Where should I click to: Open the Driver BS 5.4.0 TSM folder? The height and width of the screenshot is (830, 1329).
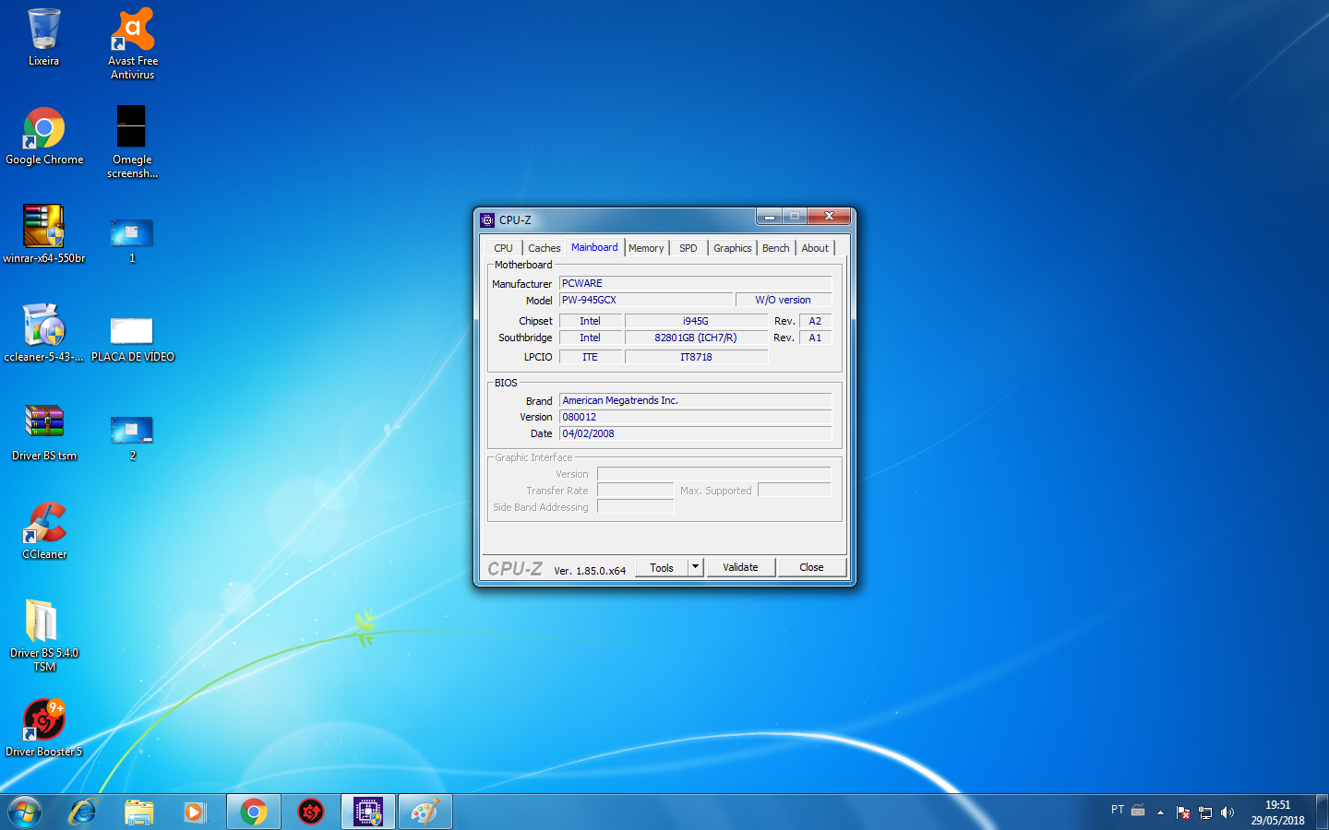pyautogui.click(x=43, y=635)
